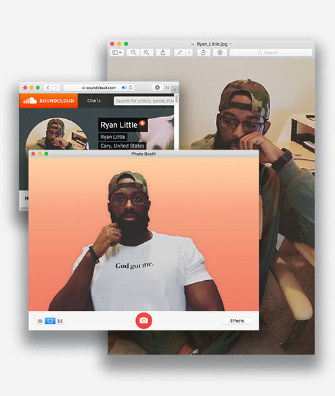Expand the dropdown arrow beside the pen
Viewport: 335px width, 396px height.
(x=189, y=53)
